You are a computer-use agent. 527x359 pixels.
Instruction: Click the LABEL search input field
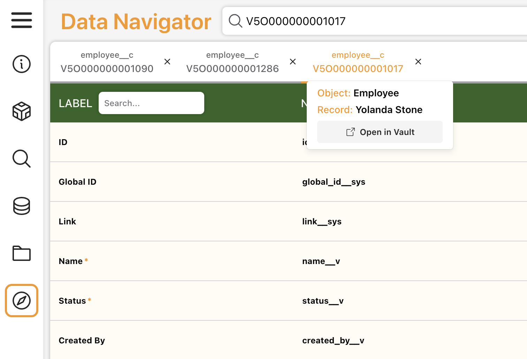(151, 103)
